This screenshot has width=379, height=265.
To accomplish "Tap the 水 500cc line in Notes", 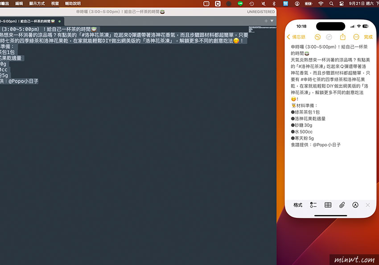I will point(302,131).
